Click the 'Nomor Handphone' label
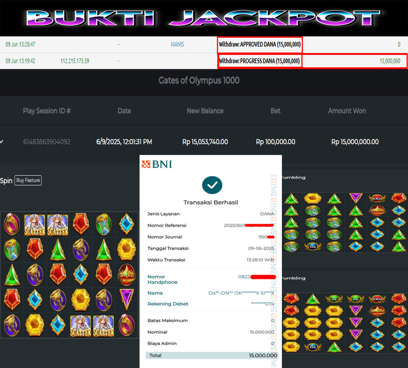The height and width of the screenshot is (368, 408). click(x=162, y=279)
